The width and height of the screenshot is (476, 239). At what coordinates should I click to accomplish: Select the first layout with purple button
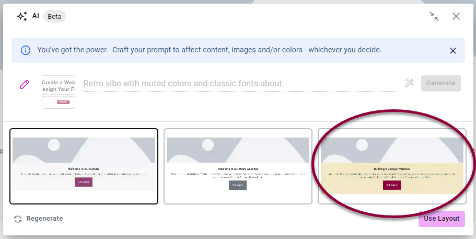coord(84,166)
